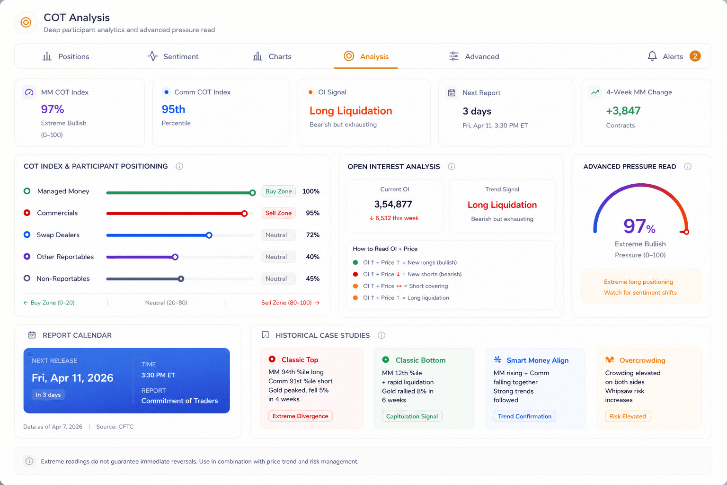Open the Smart Money Align case study card

click(535, 388)
